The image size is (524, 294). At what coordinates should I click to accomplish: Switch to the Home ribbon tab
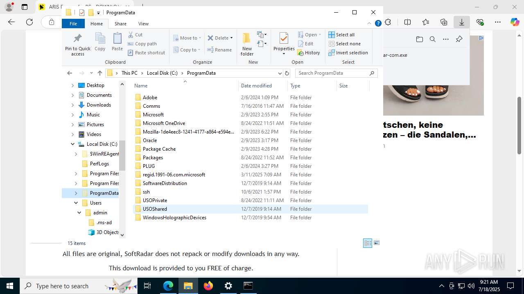pos(97,24)
